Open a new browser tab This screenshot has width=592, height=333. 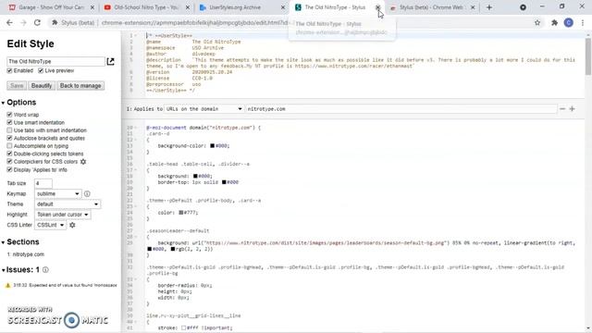(x=489, y=7)
